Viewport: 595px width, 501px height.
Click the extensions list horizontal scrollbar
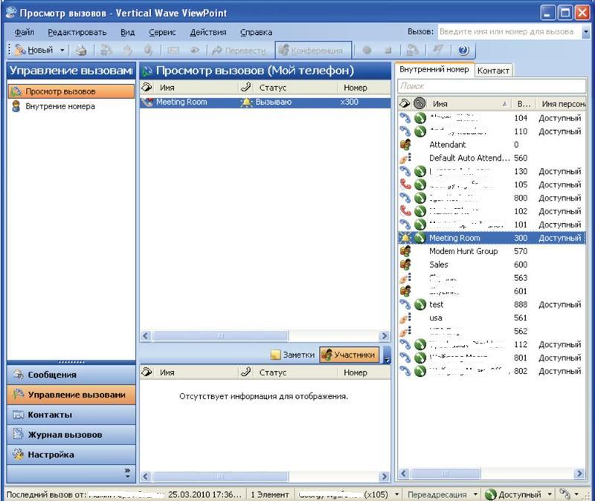tap(491, 473)
